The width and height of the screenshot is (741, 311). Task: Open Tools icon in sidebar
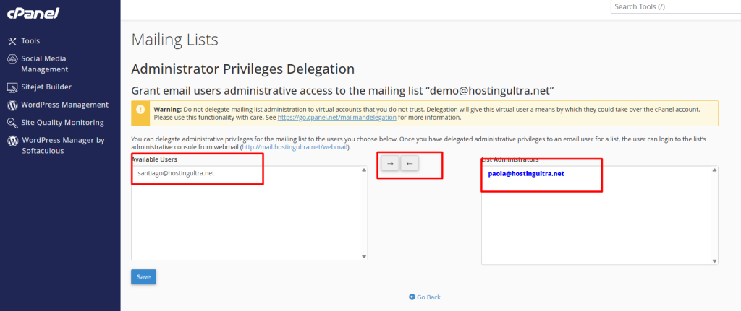tap(12, 41)
